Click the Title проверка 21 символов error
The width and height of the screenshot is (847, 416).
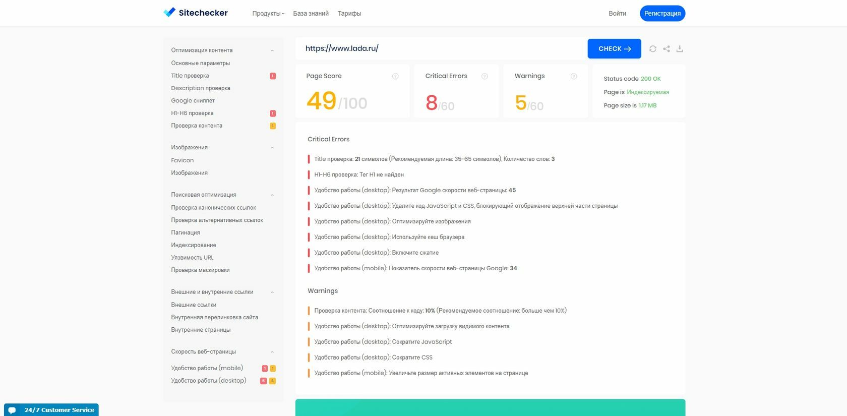click(x=435, y=159)
